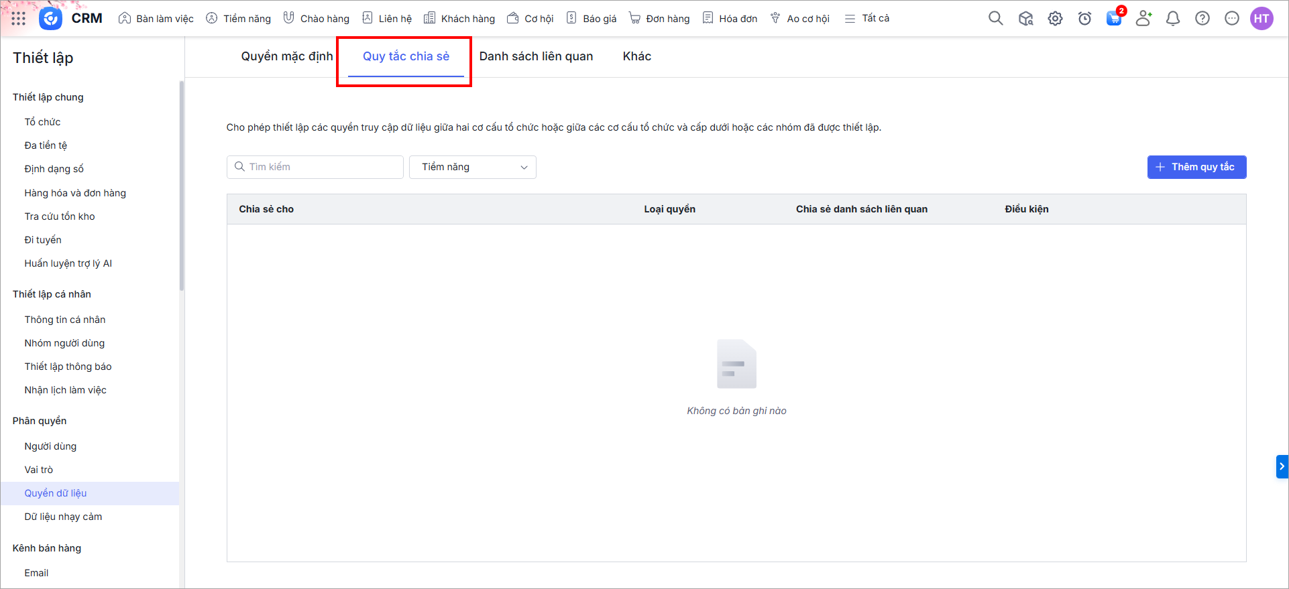Click the sidebar vertical scrollbar
This screenshot has height=589, width=1289.
point(181,188)
